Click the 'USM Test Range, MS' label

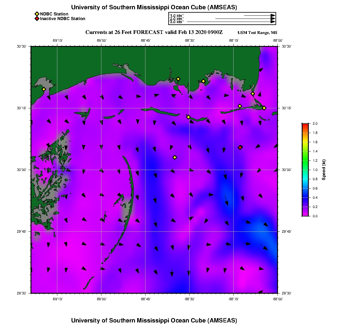(x=257, y=33)
